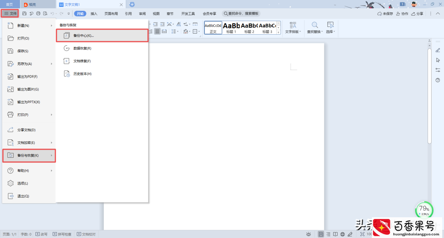Open 备份中心(K)... submenu item
Screen dimensions: 444x238
102,36
